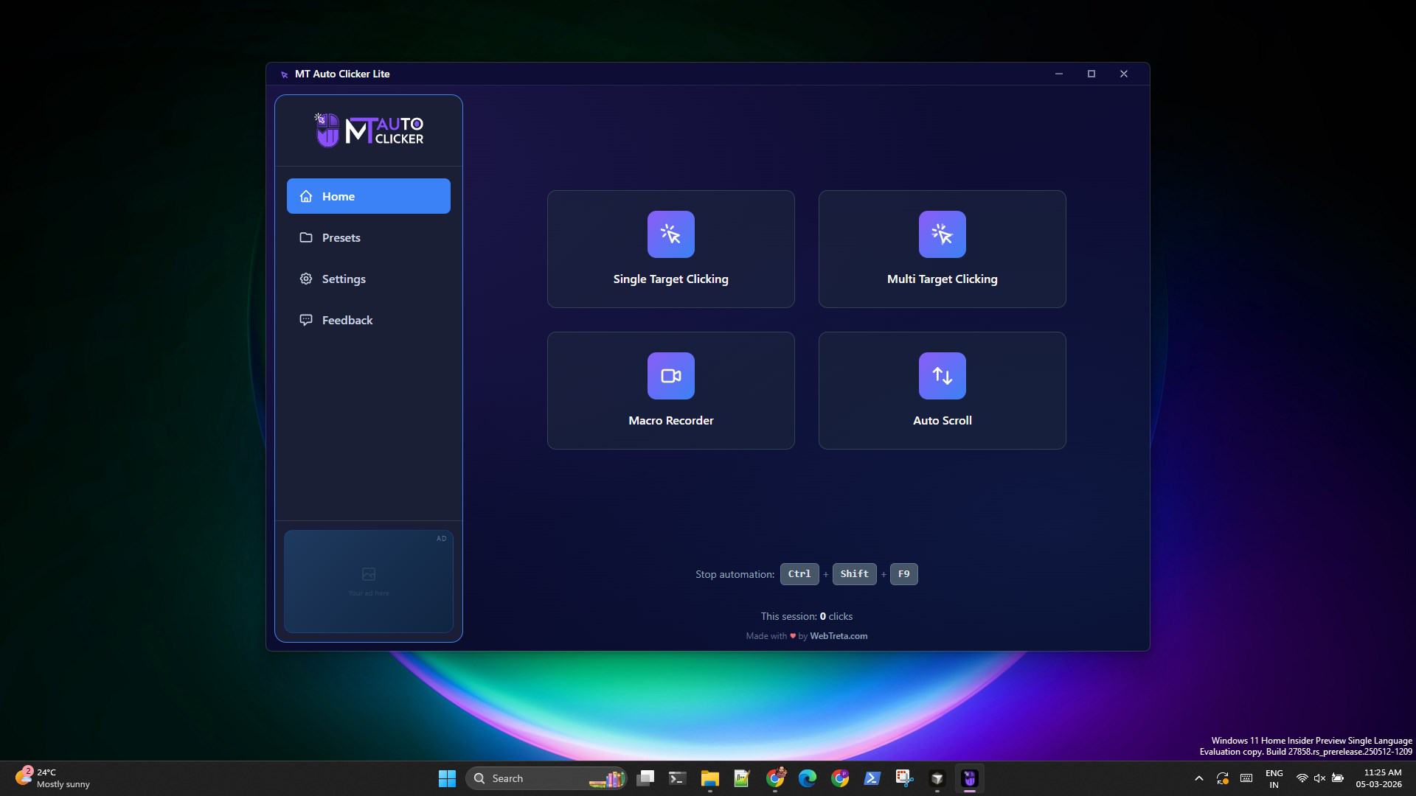The height and width of the screenshot is (796, 1416).
Task: Open File Explorer from the taskbar
Action: pos(709,778)
